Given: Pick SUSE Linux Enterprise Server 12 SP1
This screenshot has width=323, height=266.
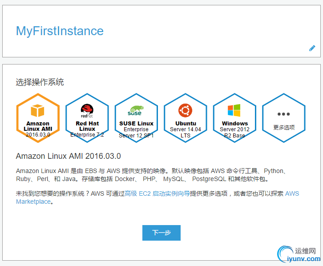Looking at the screenshot, I should pos(136,118).
